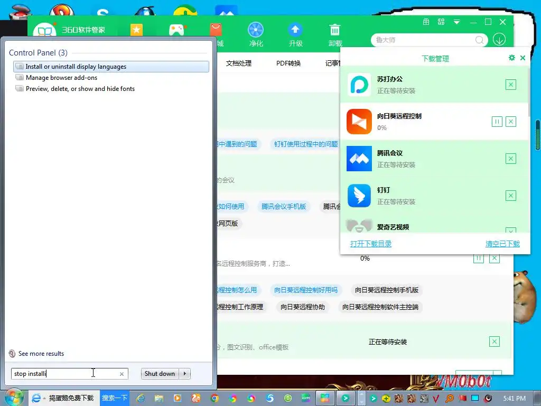Click the 向日葵远程控制好用吗 tag
Viewport: 541px width, 406px height.
pyautogui.click(x=306, y=290)
